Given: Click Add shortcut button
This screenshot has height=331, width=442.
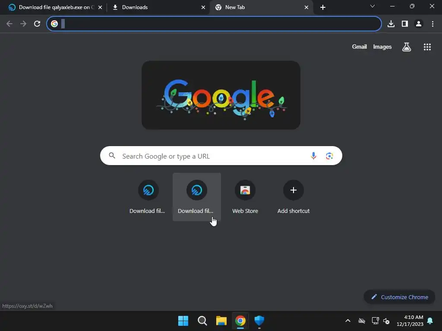Looking at the screenshot, I should 294,197.
